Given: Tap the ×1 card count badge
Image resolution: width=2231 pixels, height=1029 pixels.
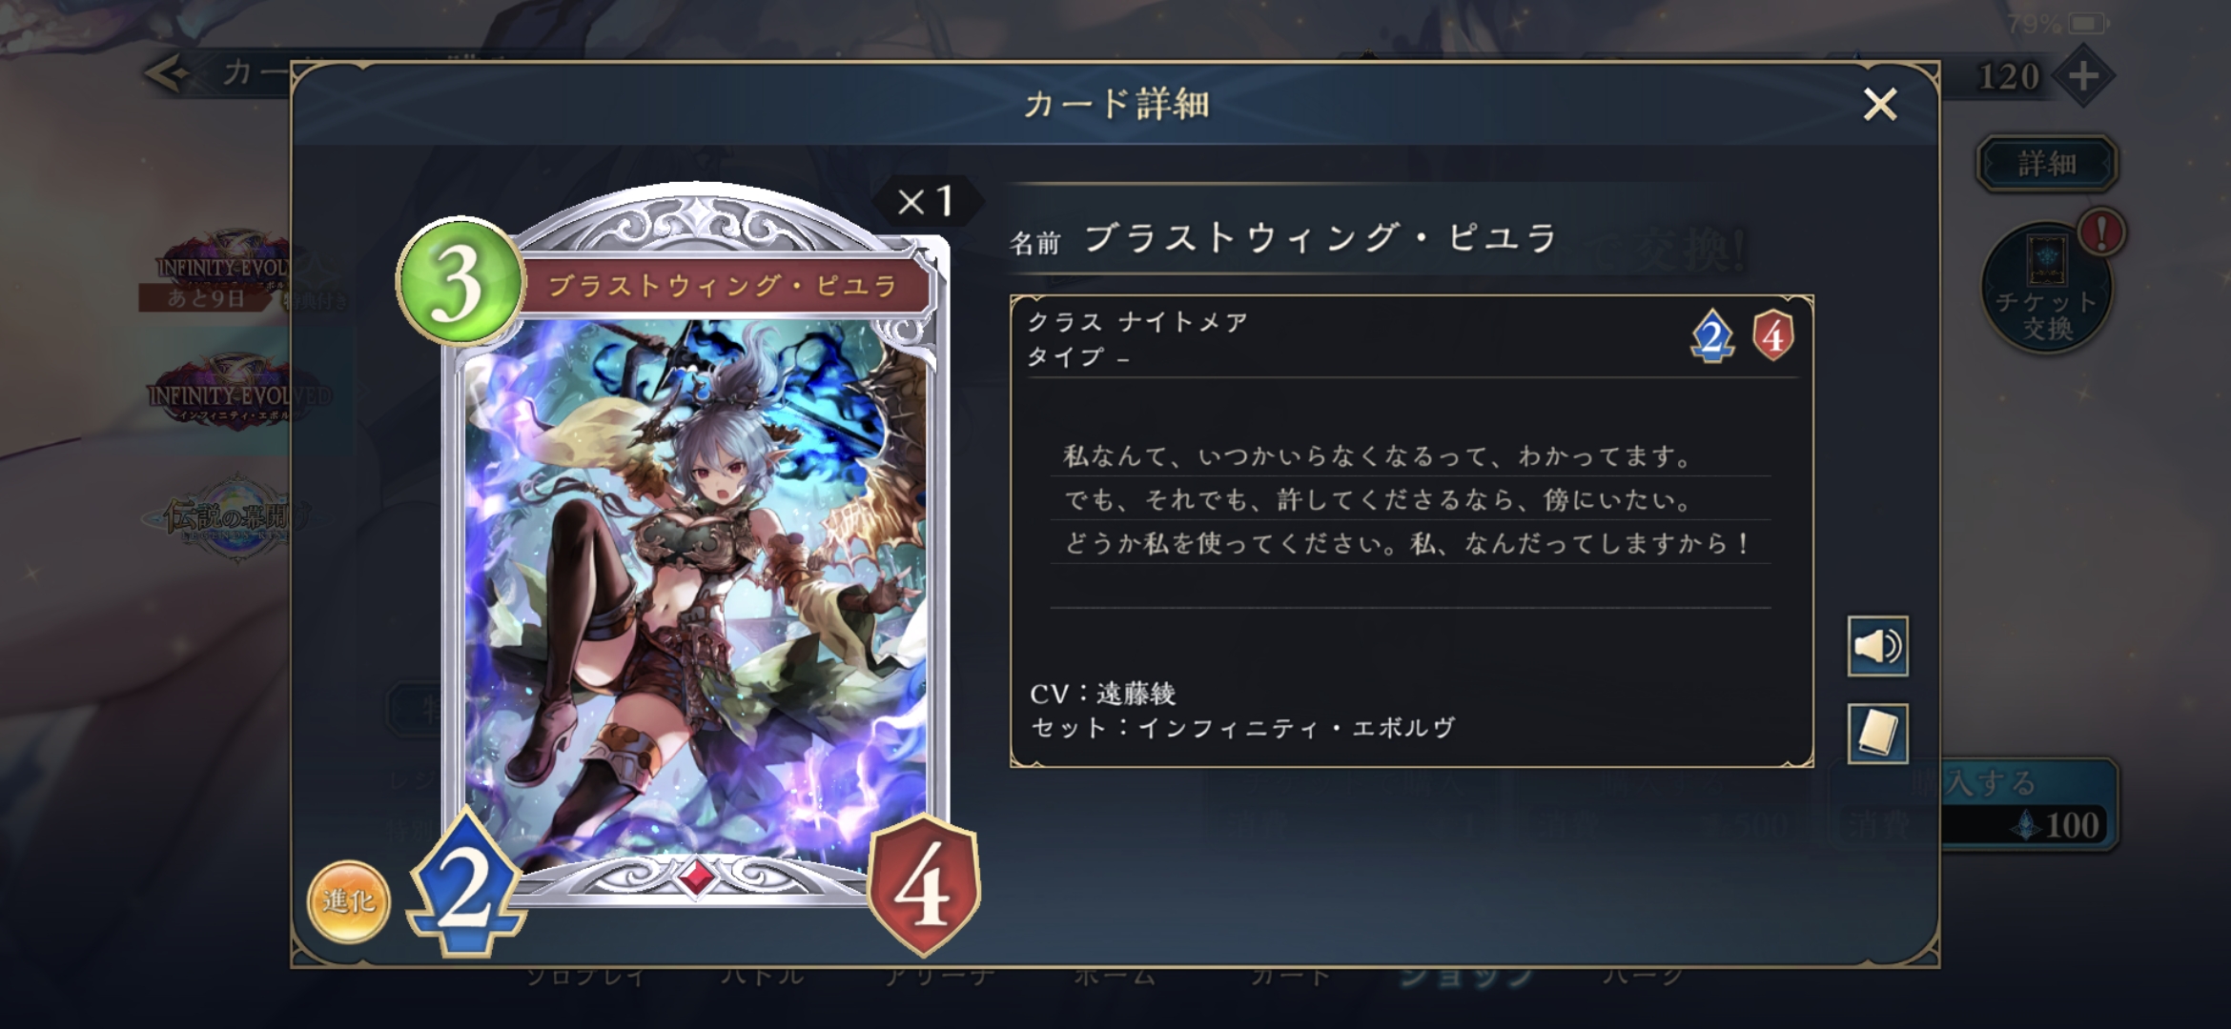Looking at the screenshot, I should [x=927, y=201].
